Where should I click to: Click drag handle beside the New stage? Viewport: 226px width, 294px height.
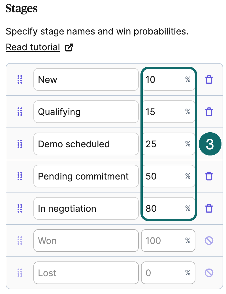pos(20,79)
